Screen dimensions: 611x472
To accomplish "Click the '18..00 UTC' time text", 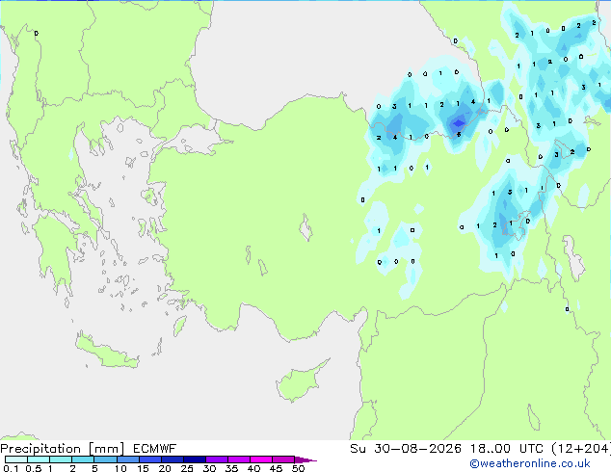I will pos(506,449).
